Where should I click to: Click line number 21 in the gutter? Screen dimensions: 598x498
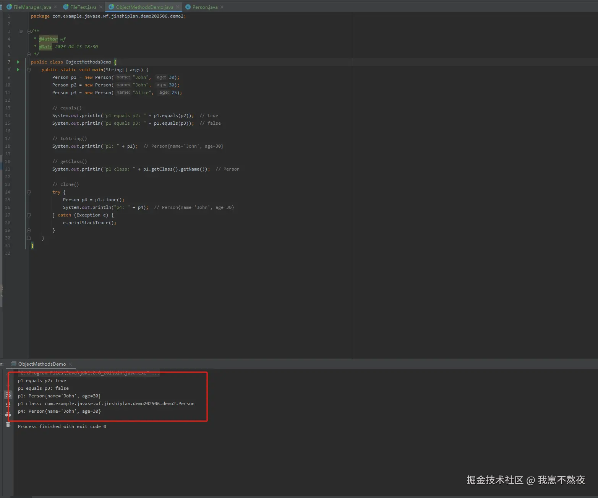[x=8, y=169]
